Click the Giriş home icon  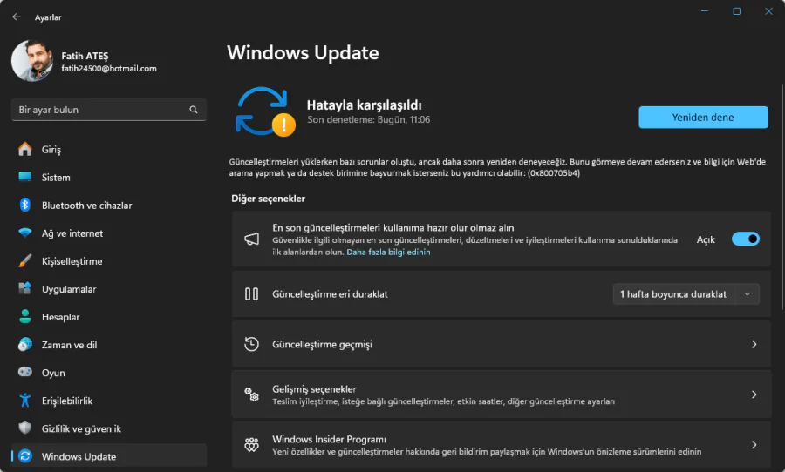pos(25,149)
